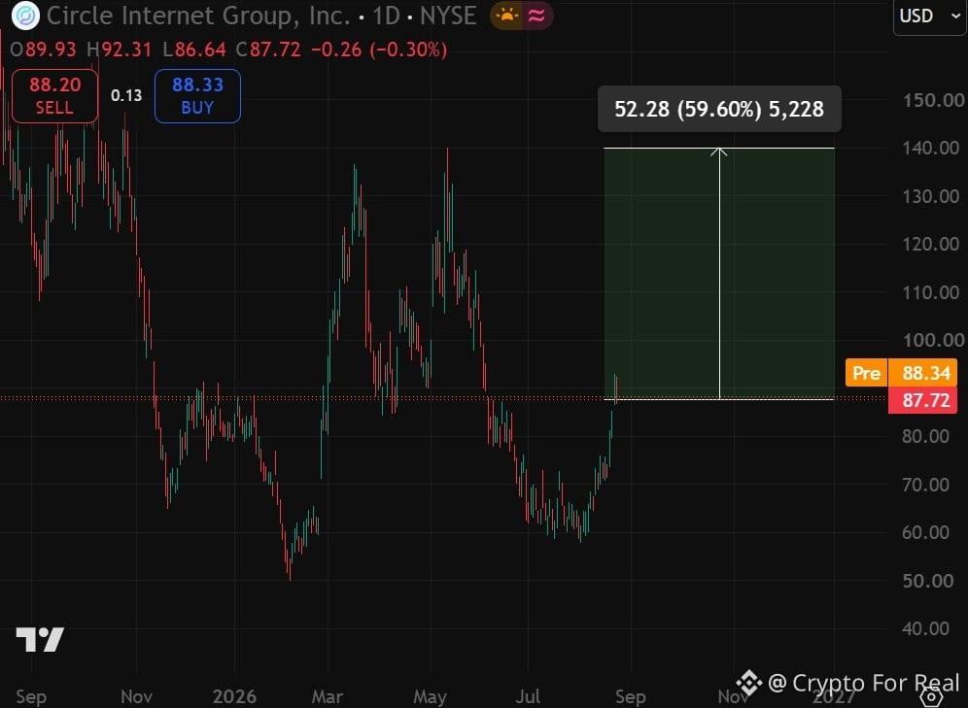Click the red 87.72 last price label
The height and width of the screenshot is (708, 968).
(x=923, y=400)
